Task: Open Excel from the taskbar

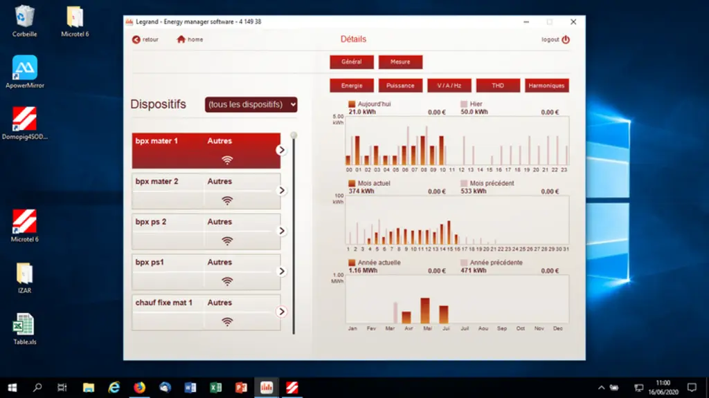Action: pos(216,388)
